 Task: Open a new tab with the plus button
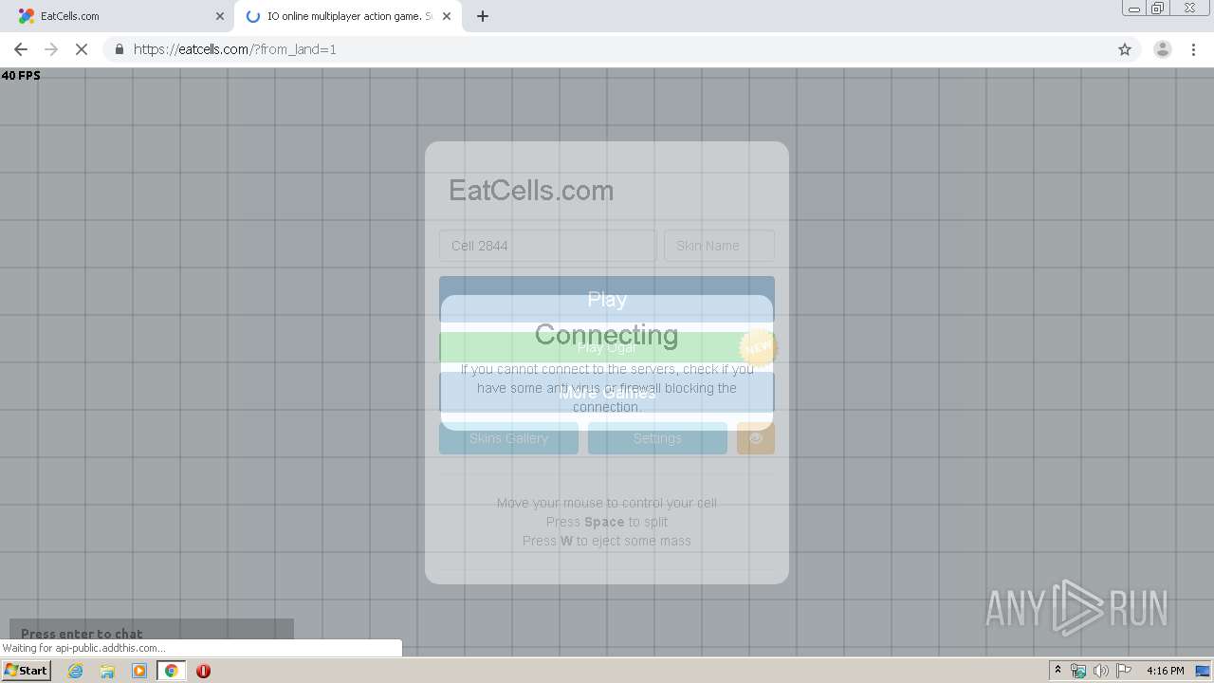[483, 16]
